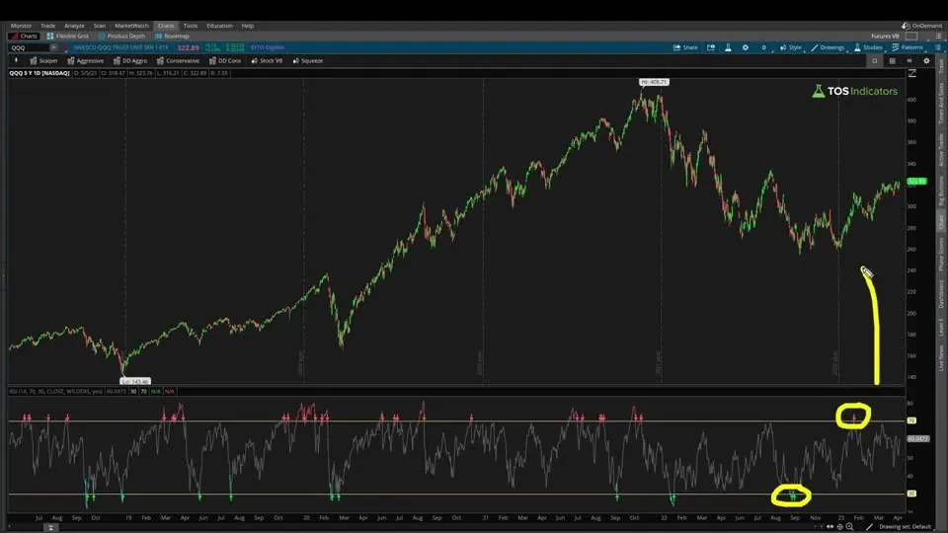This screenshot has height=533, width=948.
Task: Load the DD Cons study set
Action: pos(225,61)
